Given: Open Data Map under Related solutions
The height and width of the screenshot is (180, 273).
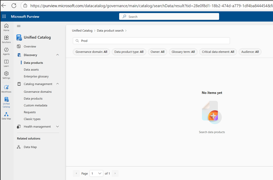Looking at the screenshot, I should (x=30, y=147).
